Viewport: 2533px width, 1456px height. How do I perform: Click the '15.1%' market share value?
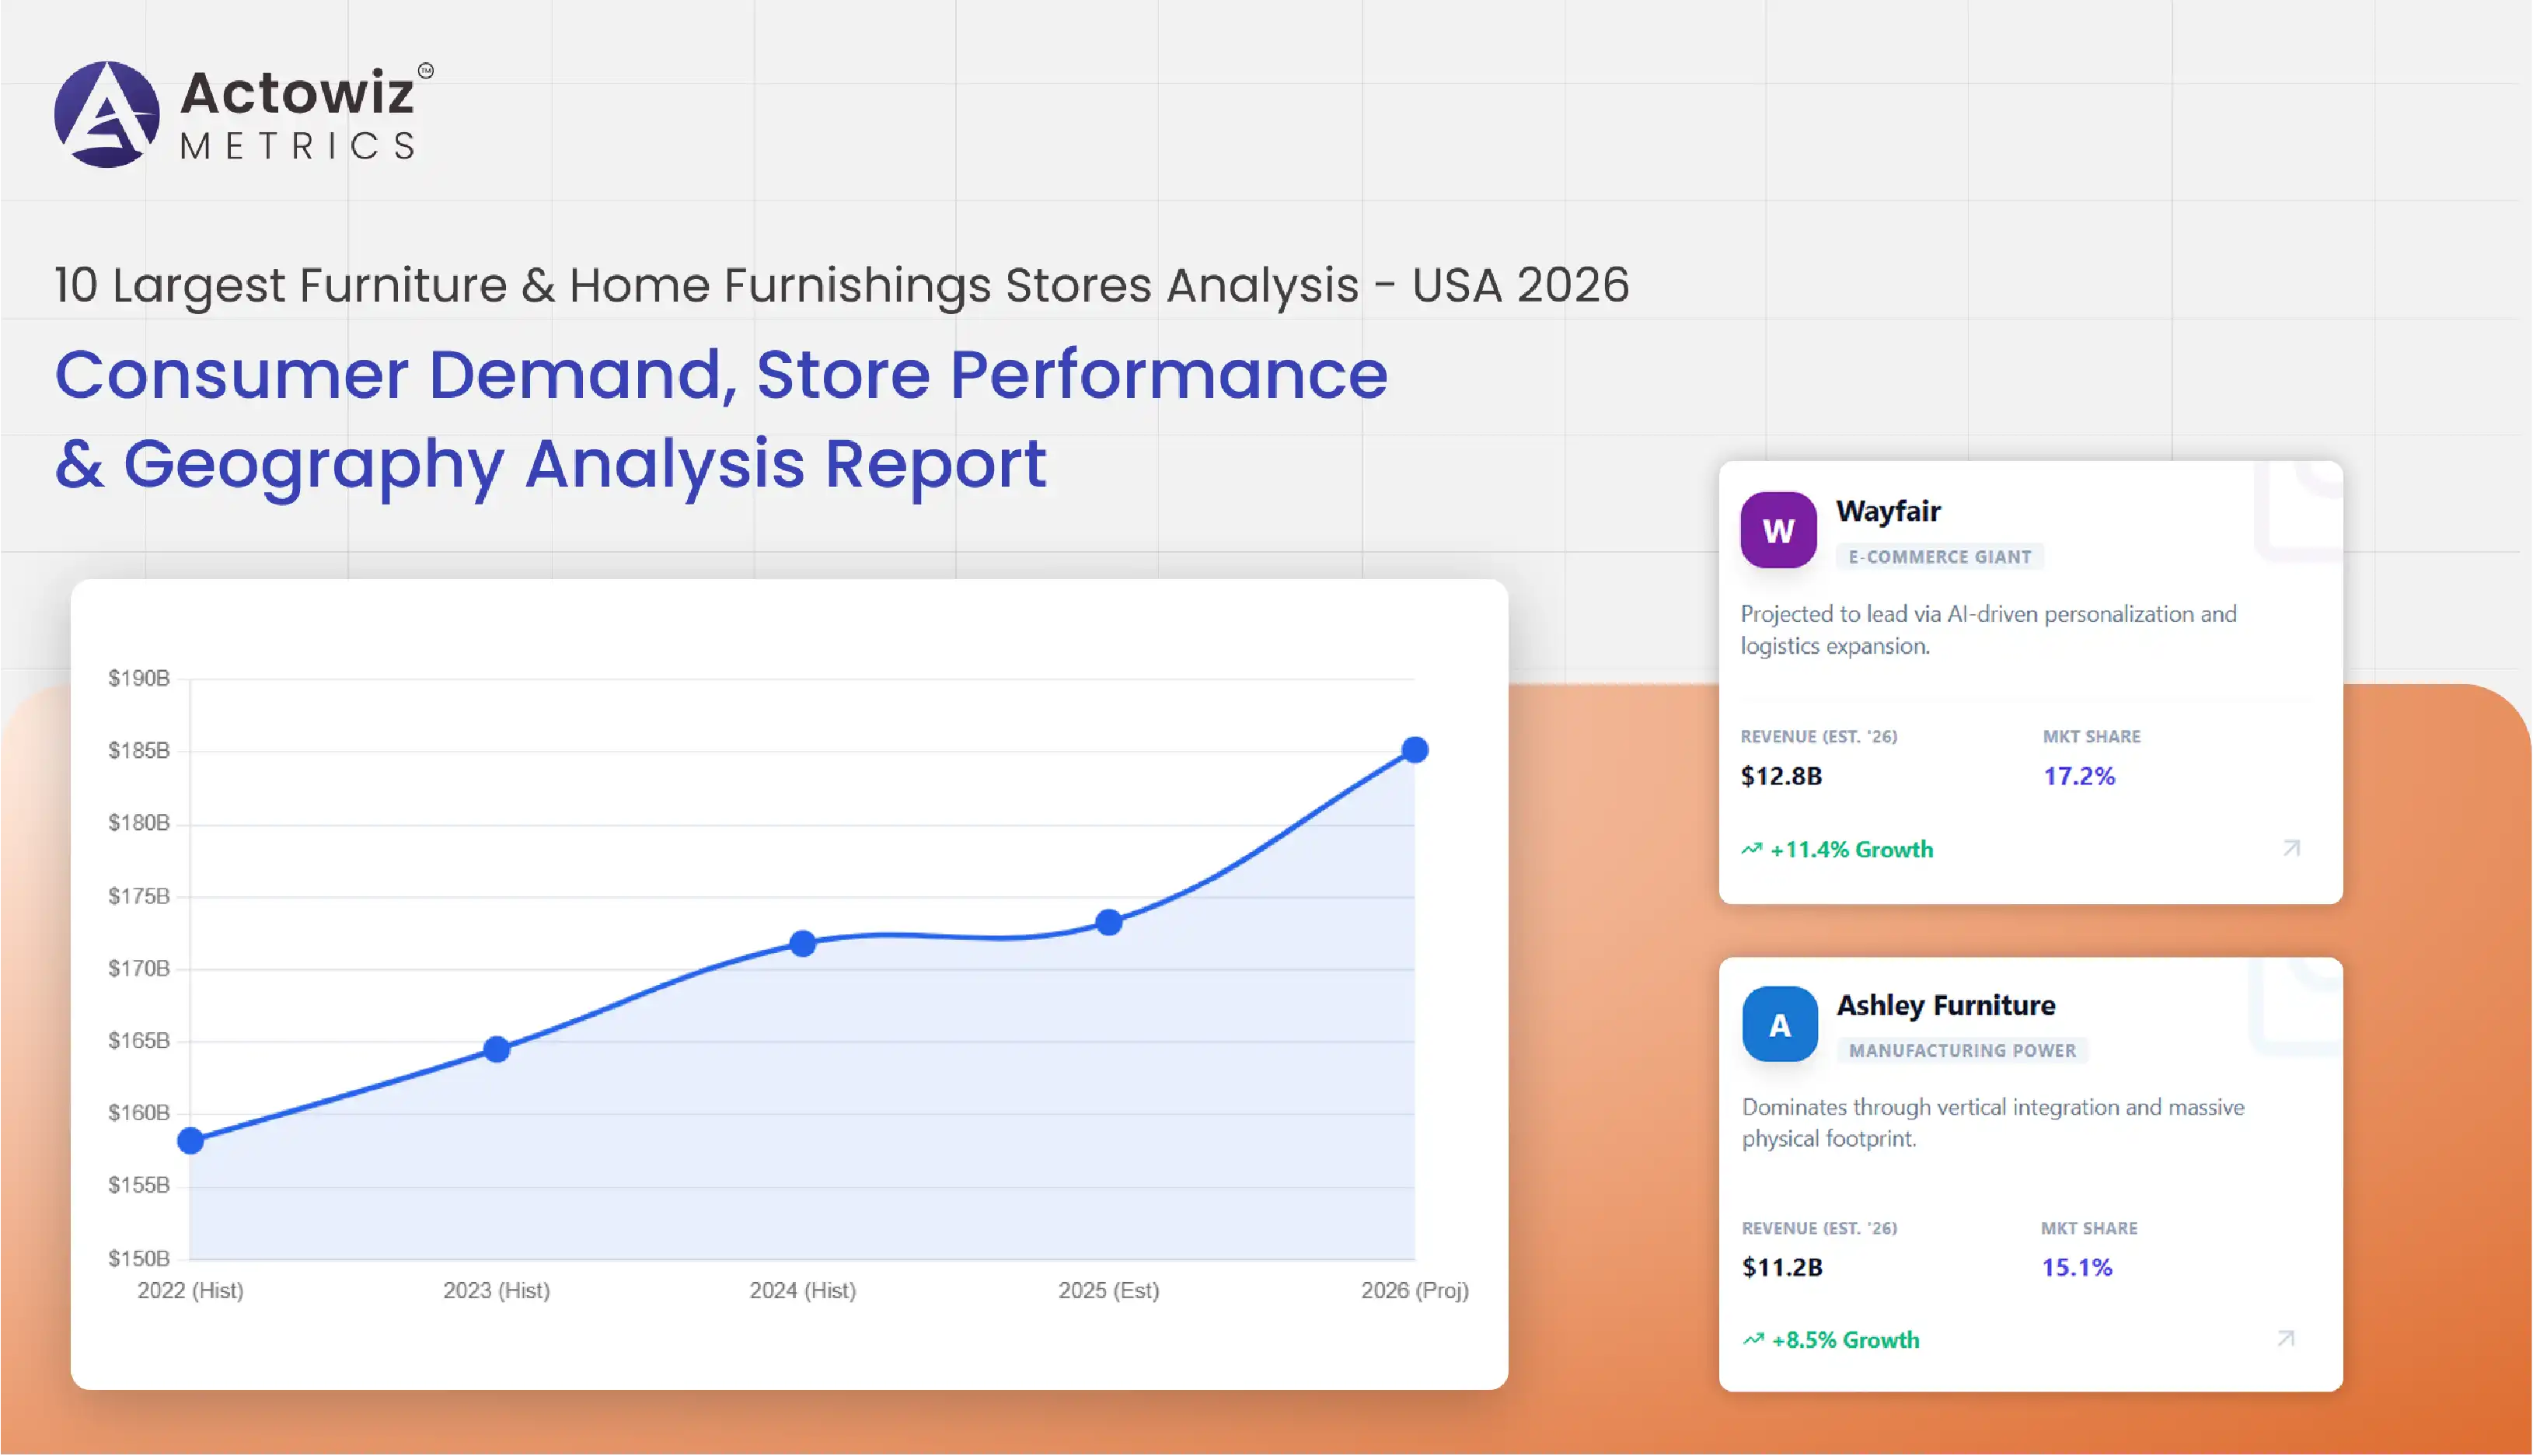point(2076,1267)
